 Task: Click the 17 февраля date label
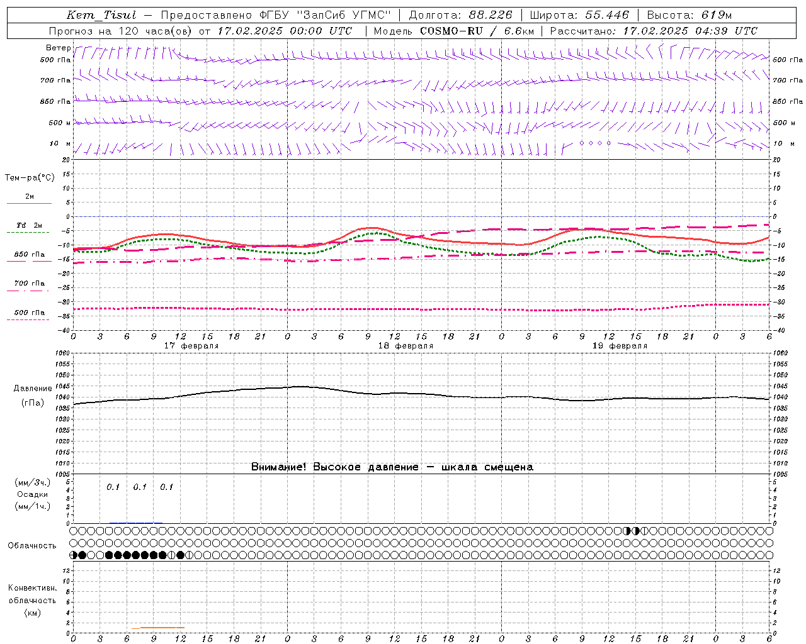coord(191,346)
